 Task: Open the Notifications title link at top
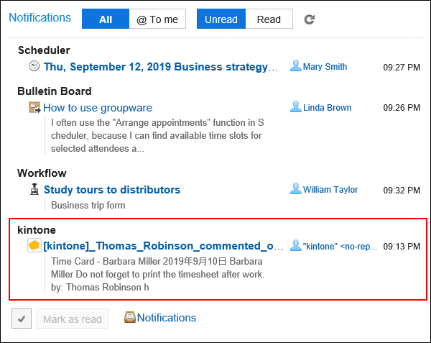40,17
